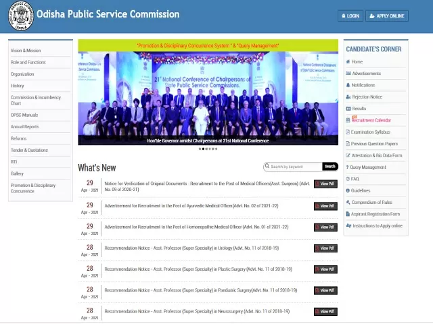This screenshot has height=324, width=433.
Task: Select Tender & Quotations from left menu
Action: point(29,150)
